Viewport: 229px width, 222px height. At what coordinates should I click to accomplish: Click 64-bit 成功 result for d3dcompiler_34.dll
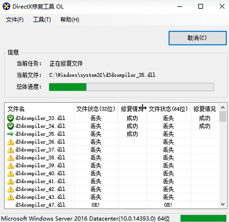205,126
